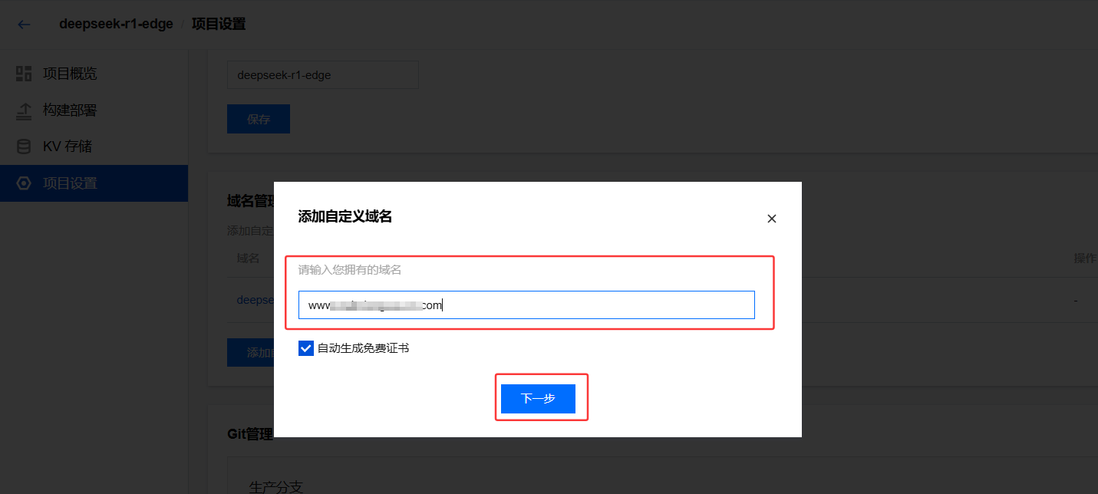Click the 构建部署 upload icon

(24, 110)
